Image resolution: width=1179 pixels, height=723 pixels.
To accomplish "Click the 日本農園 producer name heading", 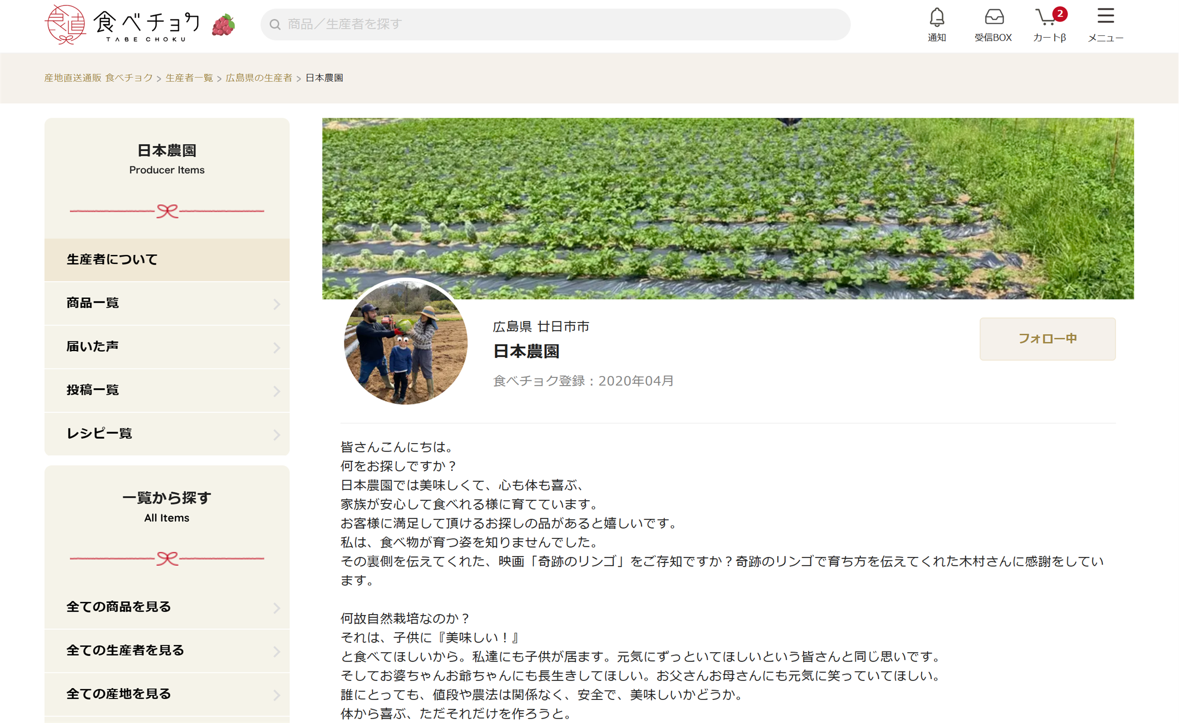I will pyautogui.click(x=526, y=351).
